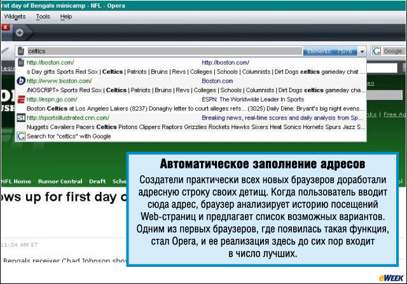407x284 pixels.
Task: Click the SI Sports Illustrated favicon
Action: [21, 118]
